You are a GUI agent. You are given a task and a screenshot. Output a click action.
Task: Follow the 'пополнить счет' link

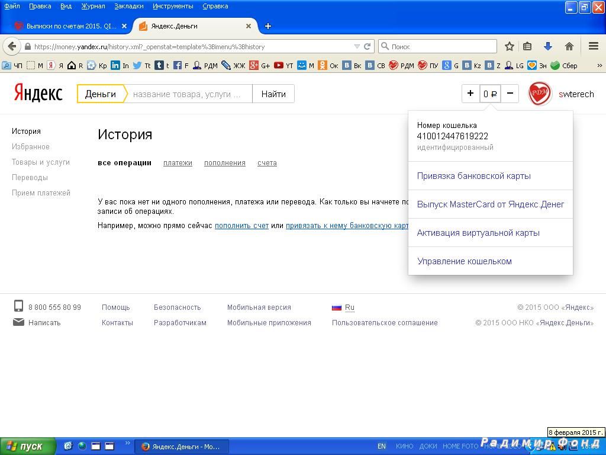pyautogui.click(x=241, y=226)
